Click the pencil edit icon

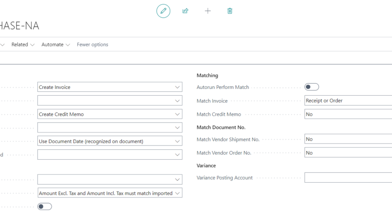click(163, 11)
